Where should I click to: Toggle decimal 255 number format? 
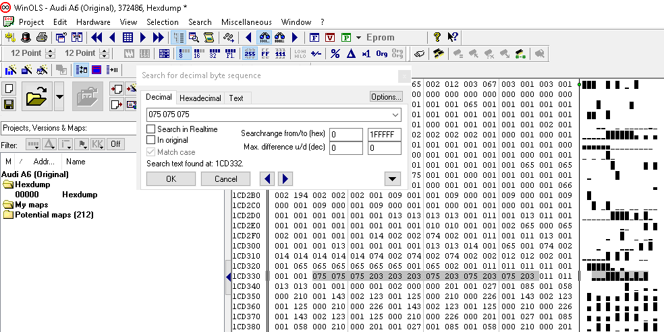250,54
